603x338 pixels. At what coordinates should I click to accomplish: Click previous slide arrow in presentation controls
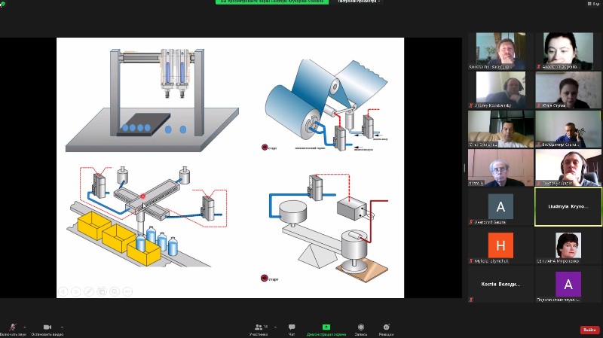tap(63, 291)
